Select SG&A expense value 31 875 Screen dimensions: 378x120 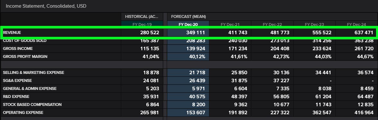[239, 80]
